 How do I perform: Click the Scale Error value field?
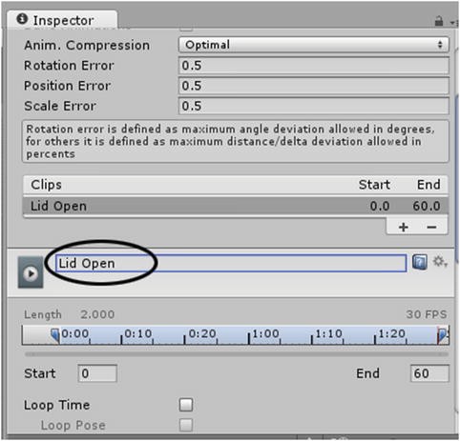[314, 106]
